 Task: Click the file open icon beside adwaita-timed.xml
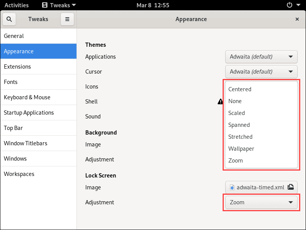(291, 187)
